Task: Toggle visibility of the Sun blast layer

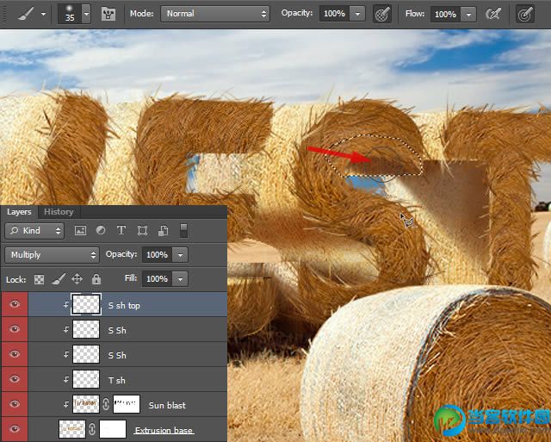Action: [x=14, y=404]
